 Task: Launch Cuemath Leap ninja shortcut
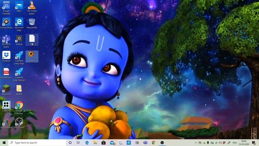pos(19,58)
